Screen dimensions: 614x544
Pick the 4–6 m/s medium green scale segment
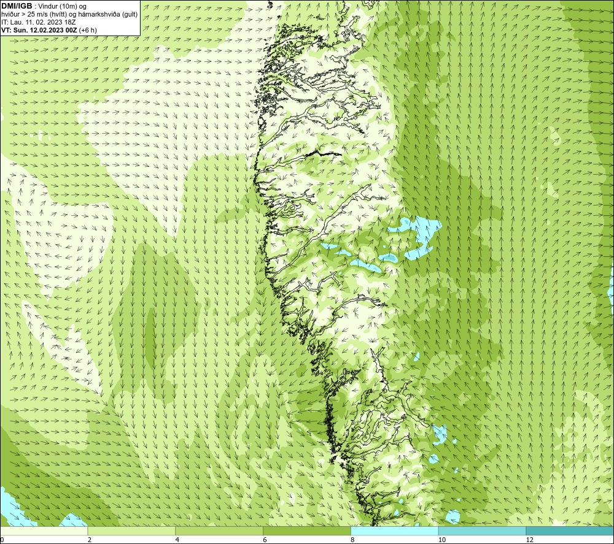coord(219,531)
